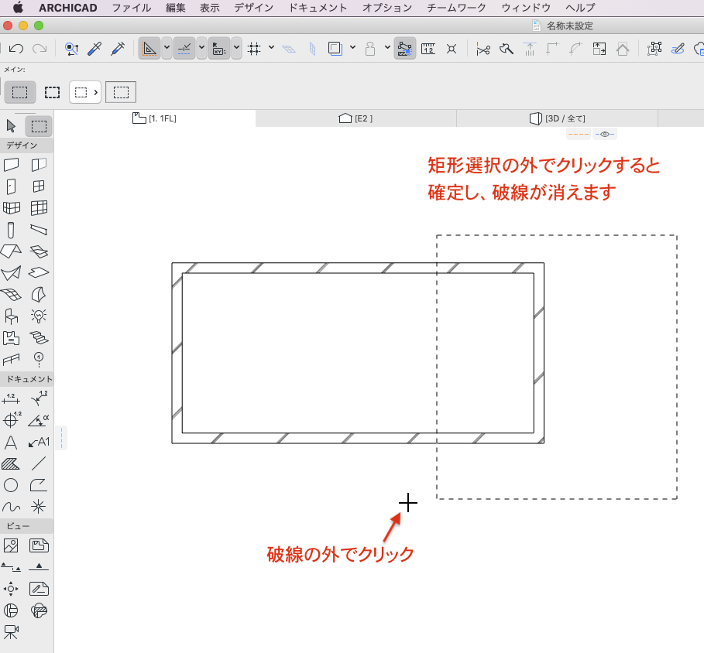Select the Stair tool
The image size is (704, 653).
click(39, 337)
